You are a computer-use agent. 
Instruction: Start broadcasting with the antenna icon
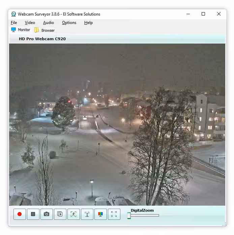(87, 214)
